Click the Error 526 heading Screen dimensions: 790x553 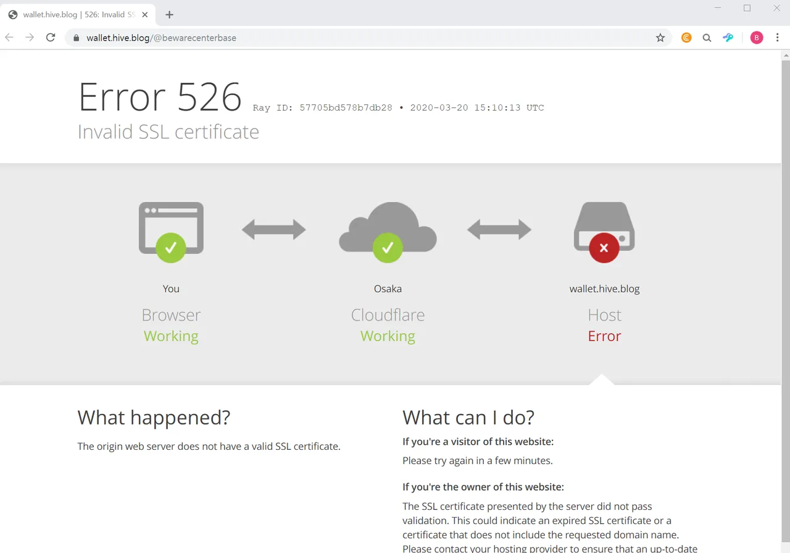pyautogui.click(x=160, y=97)
